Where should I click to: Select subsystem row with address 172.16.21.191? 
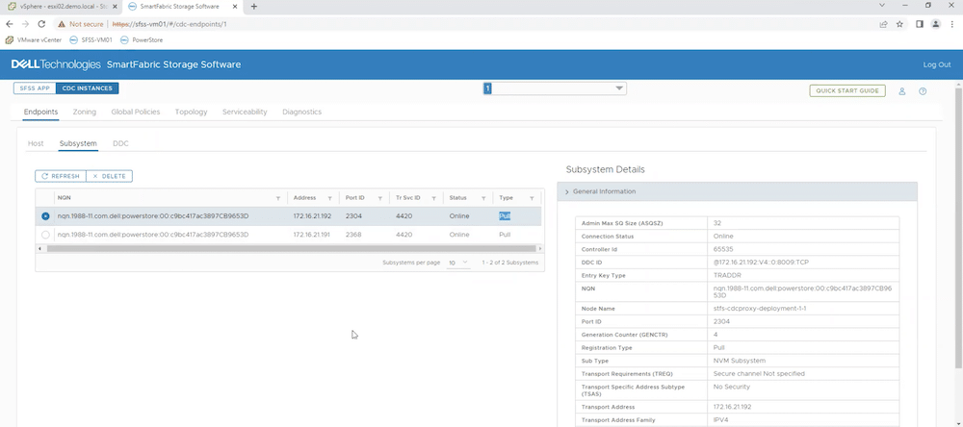45,235
